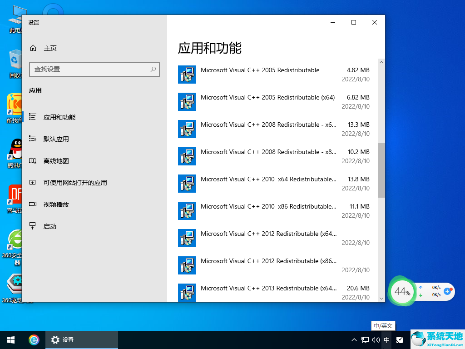Select Visual C++ 2010 x64 Redistributable entry

tap(268, 179)
